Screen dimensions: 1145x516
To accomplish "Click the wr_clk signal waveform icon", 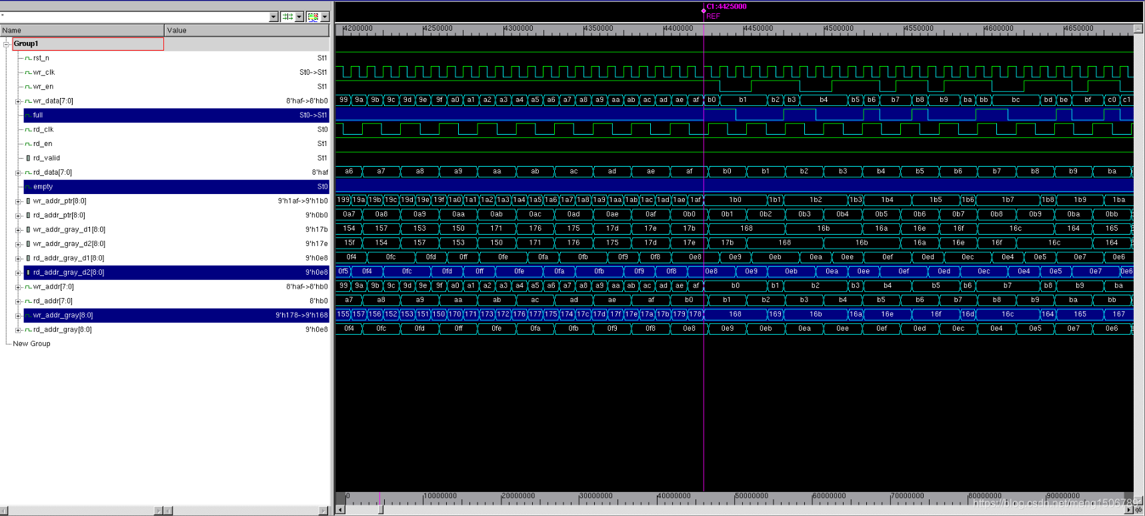I will coord(28,72).
